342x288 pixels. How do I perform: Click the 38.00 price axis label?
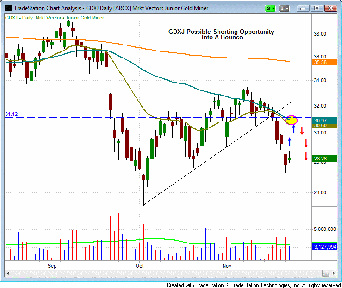[x=320, y=34]
